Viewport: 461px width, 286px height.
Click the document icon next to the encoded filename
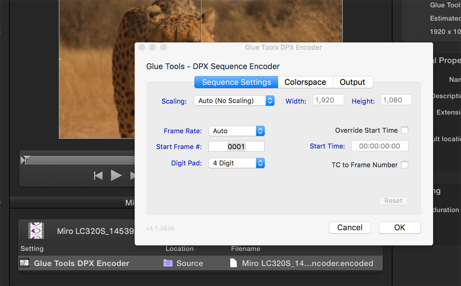coord(233,263)
